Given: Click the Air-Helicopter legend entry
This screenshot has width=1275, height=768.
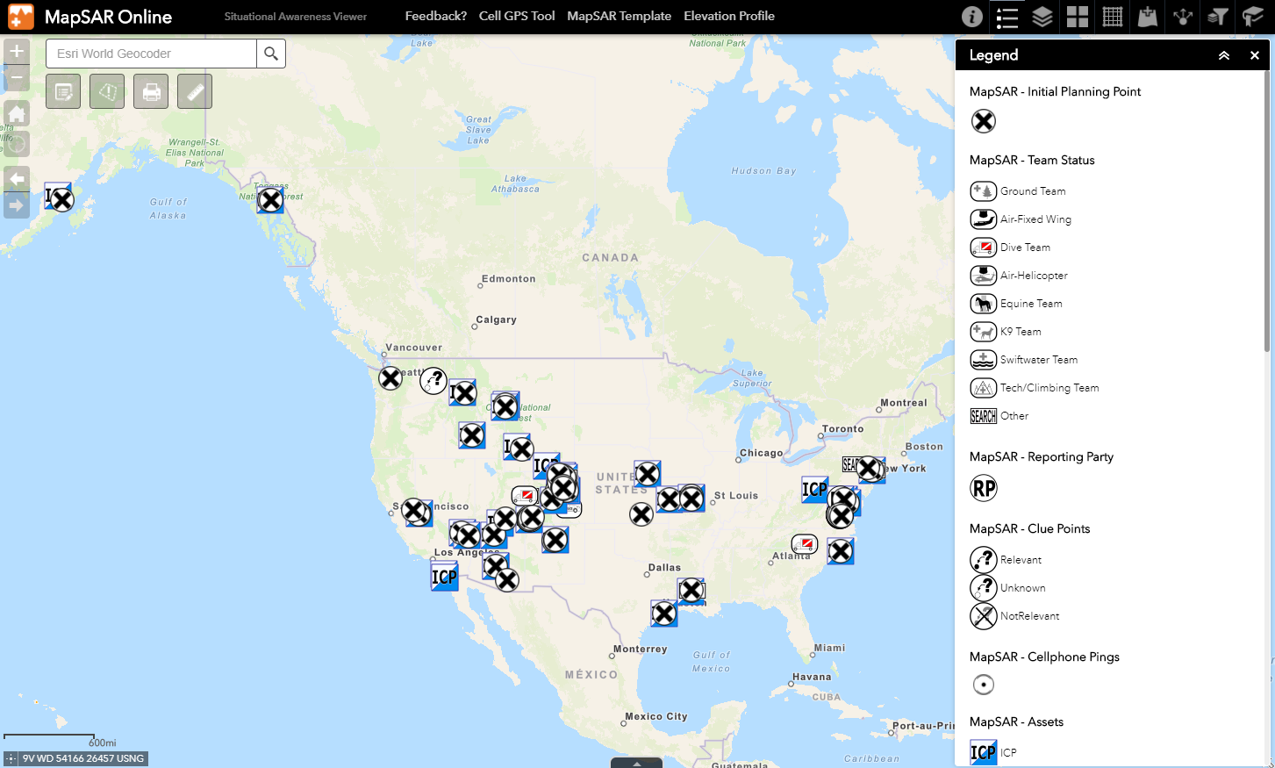Looking at the screenshot, I should (1019, 276).
